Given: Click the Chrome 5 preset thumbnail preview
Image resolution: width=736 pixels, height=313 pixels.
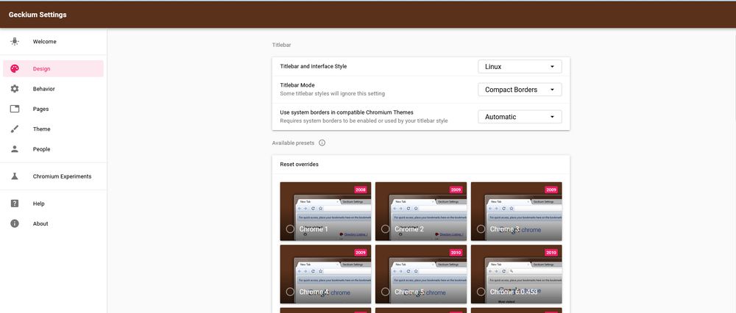Looking at the screenshot, I should [421, 274].
